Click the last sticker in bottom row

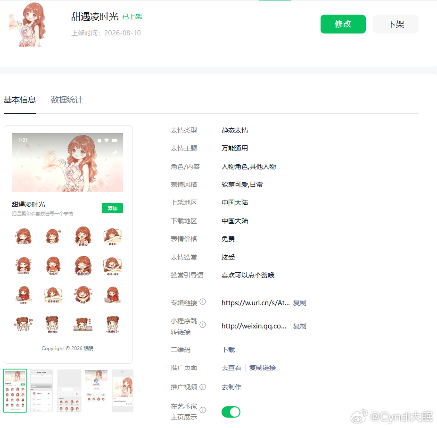113,324
